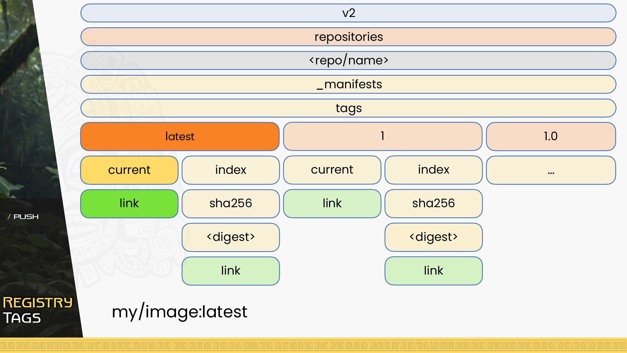
Task: Click the bright green link box
Action: click(129, 203)
